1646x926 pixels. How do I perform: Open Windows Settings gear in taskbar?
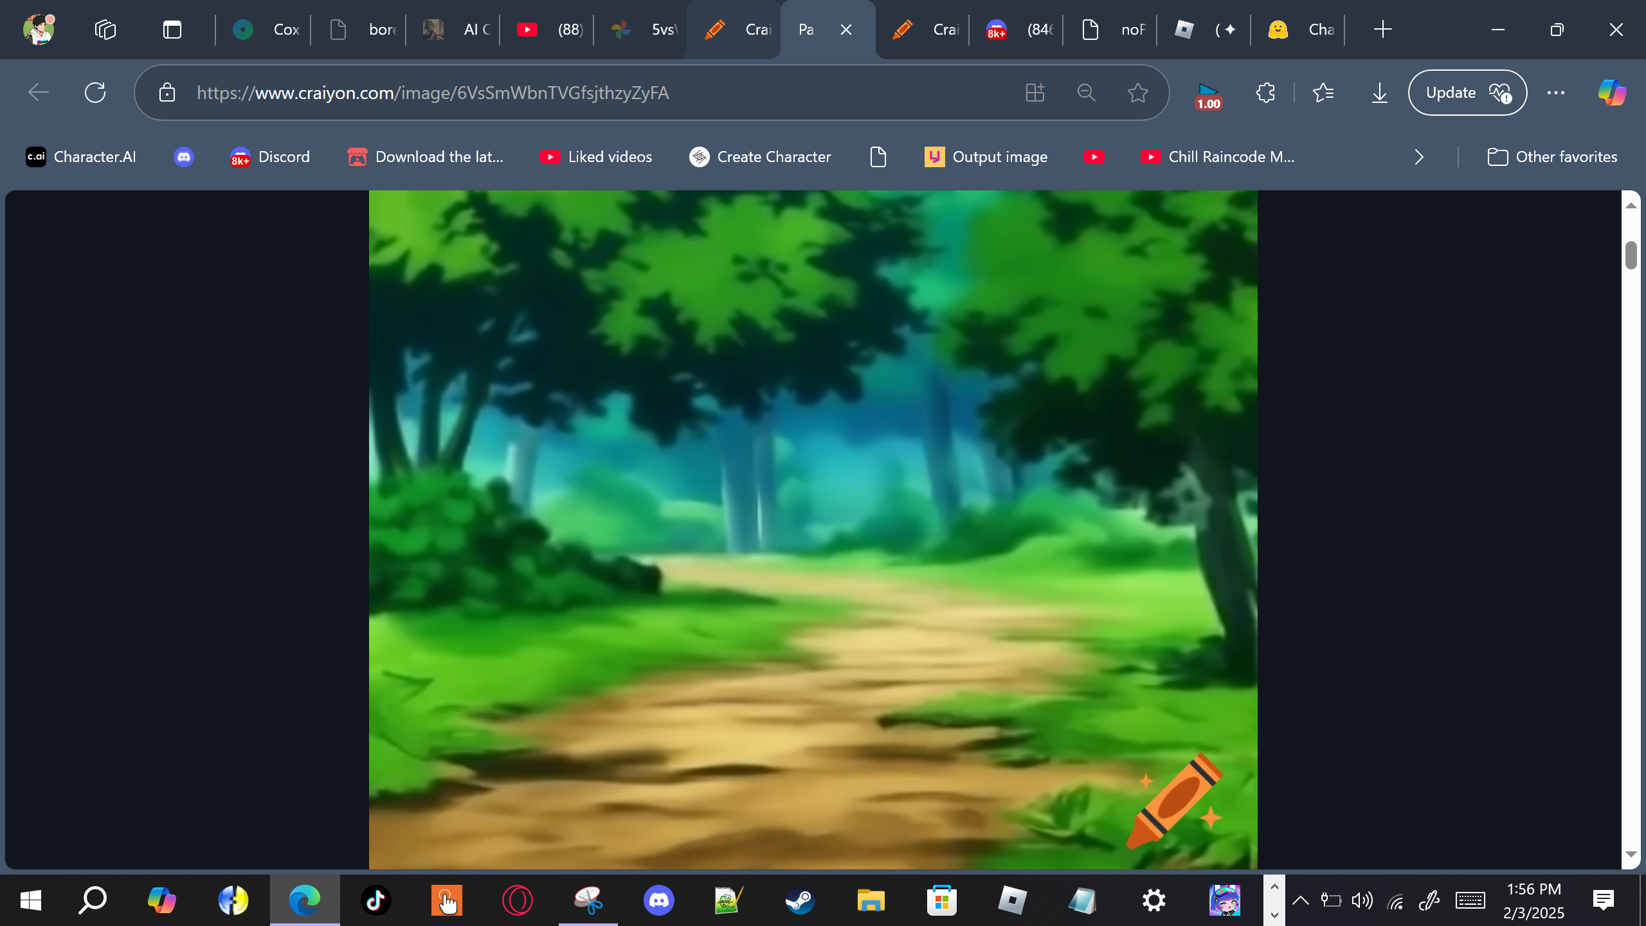(1153, 900)
